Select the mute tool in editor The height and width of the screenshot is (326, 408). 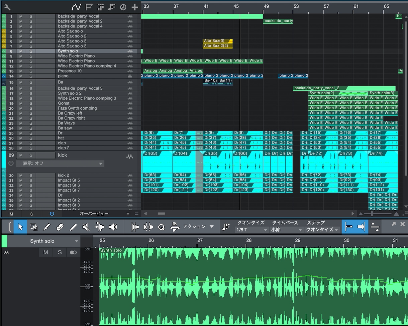coord(86,227)
